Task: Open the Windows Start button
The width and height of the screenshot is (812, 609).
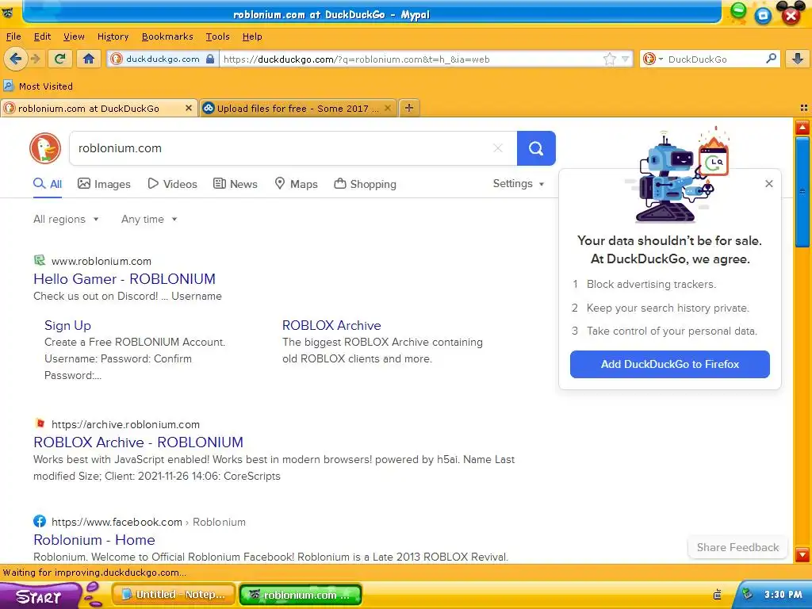Action: click(x=40, y=596)
